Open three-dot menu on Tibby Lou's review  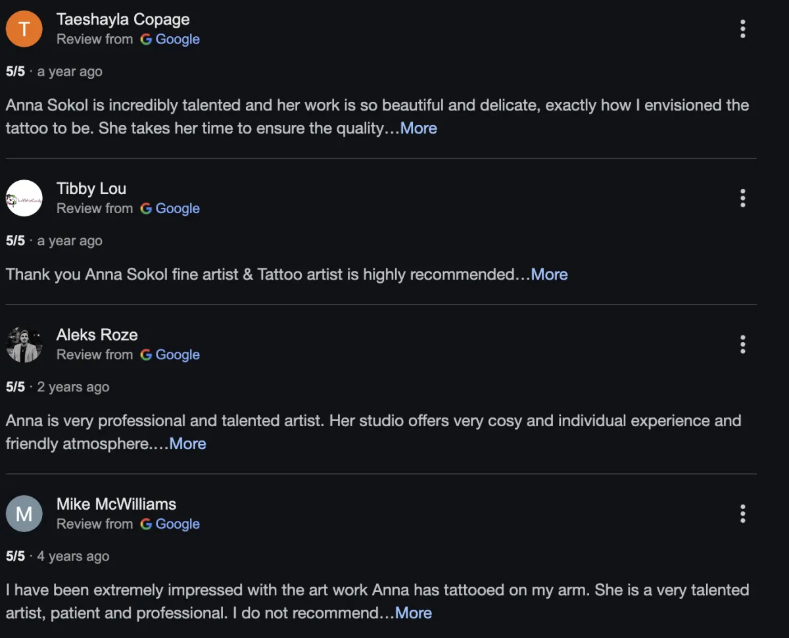(742, 198)
